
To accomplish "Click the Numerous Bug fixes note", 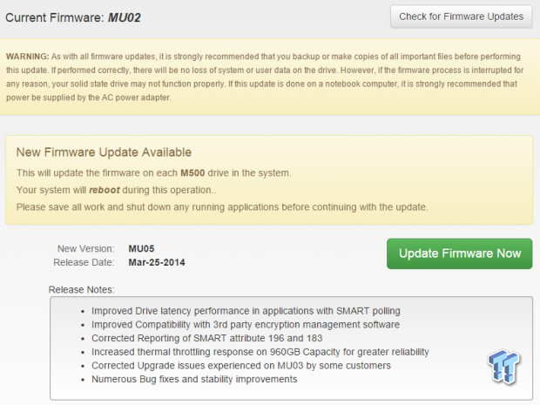I will pos(194,379).
